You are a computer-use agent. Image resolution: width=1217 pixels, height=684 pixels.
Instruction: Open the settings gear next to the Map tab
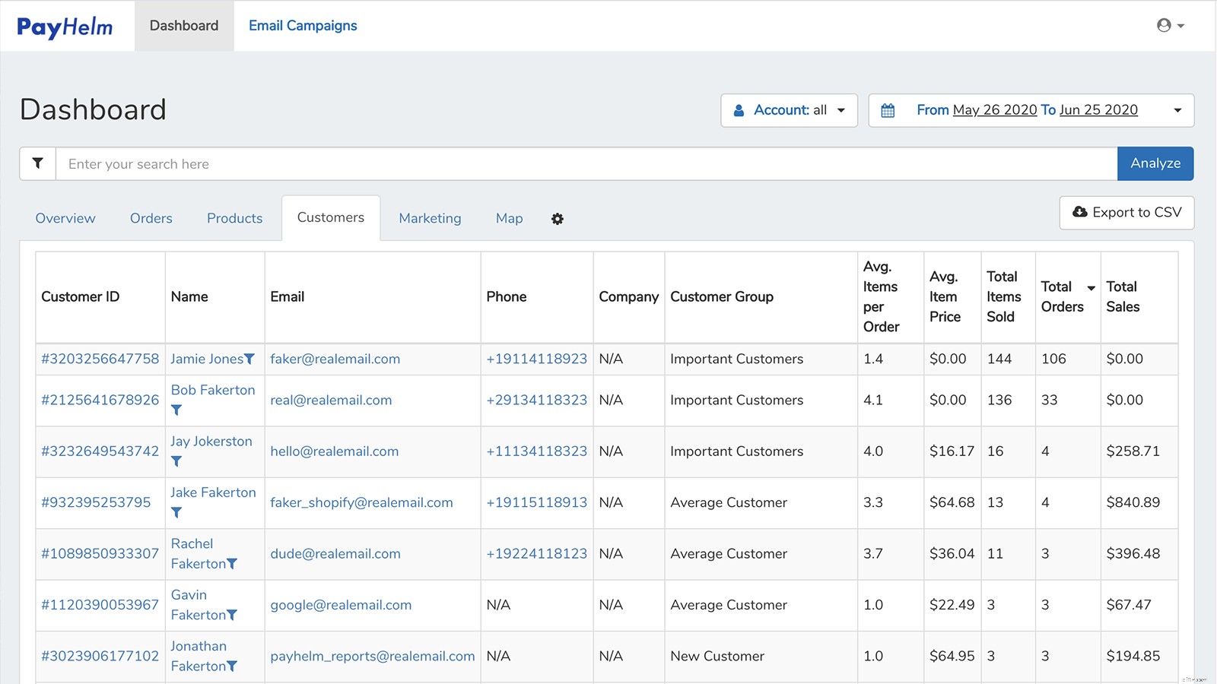click(x=558, y=219)
